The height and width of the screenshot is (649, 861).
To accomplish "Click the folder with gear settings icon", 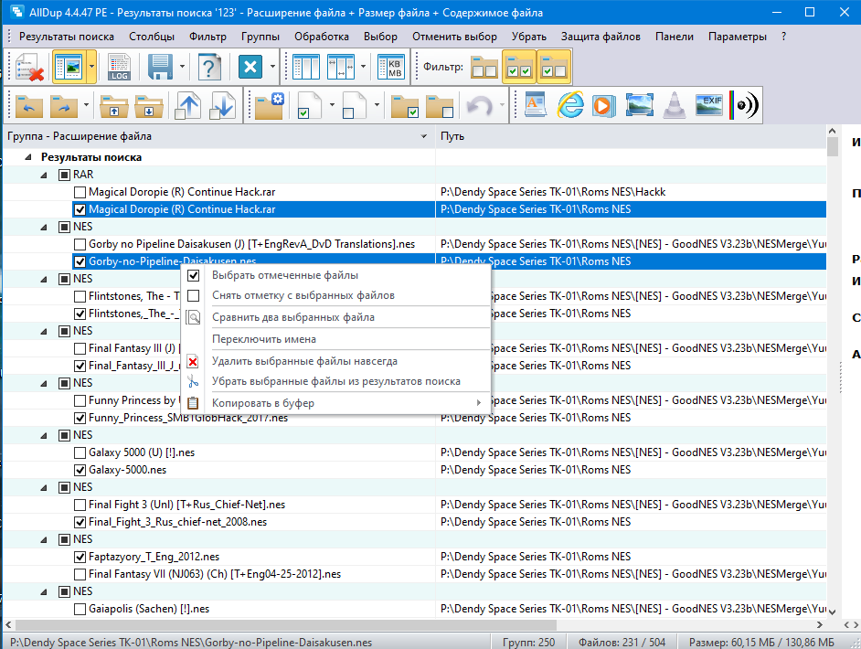I will tap(269, 105).
